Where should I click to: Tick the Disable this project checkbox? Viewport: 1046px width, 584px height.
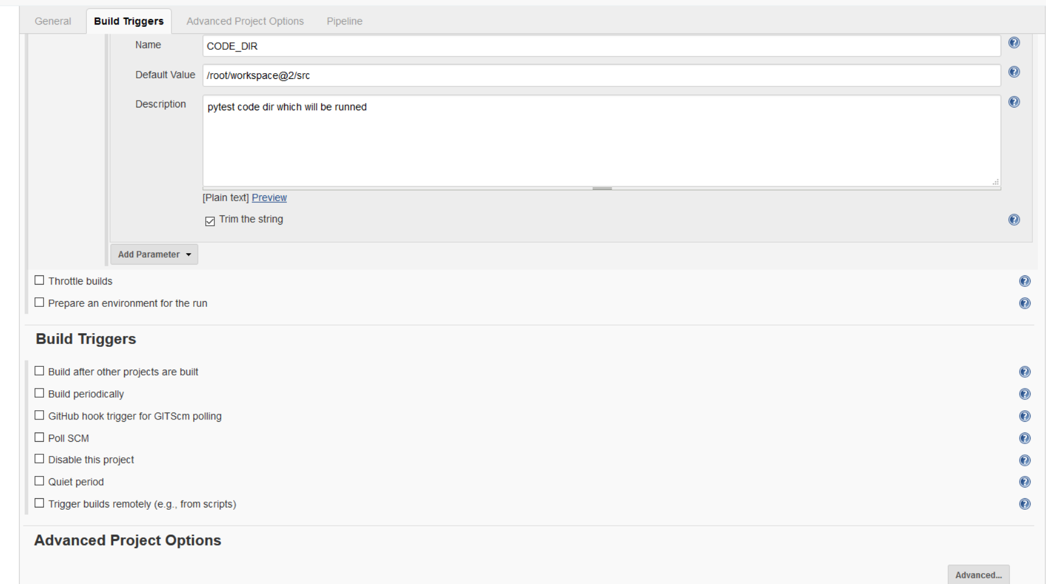39,459
